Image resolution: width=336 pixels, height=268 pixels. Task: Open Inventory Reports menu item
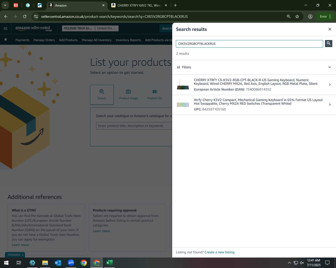(x=128, y=40)
